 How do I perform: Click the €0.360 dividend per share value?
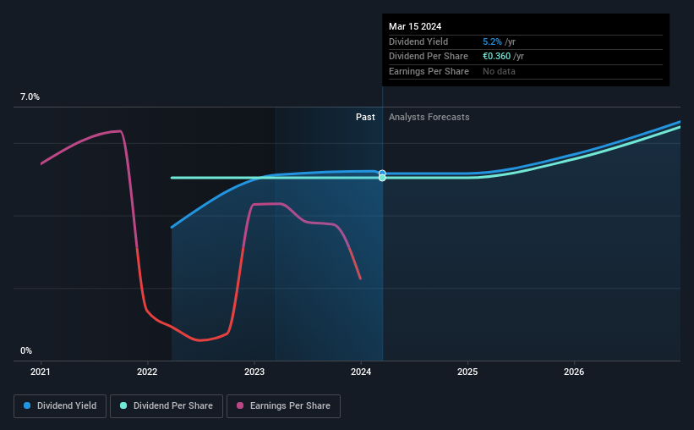[x=496, y=57]
